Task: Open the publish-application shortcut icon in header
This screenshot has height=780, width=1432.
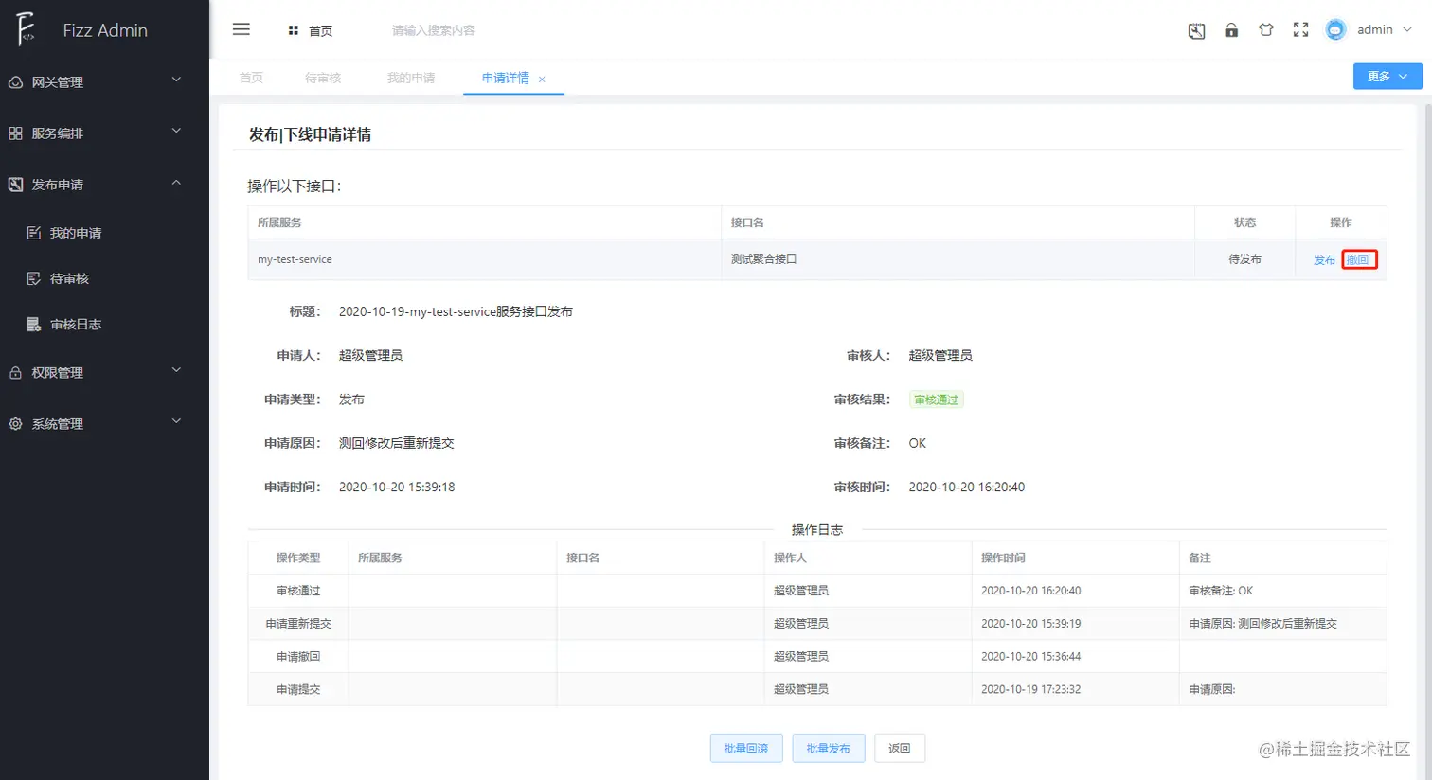Action: coord(1197,30)
